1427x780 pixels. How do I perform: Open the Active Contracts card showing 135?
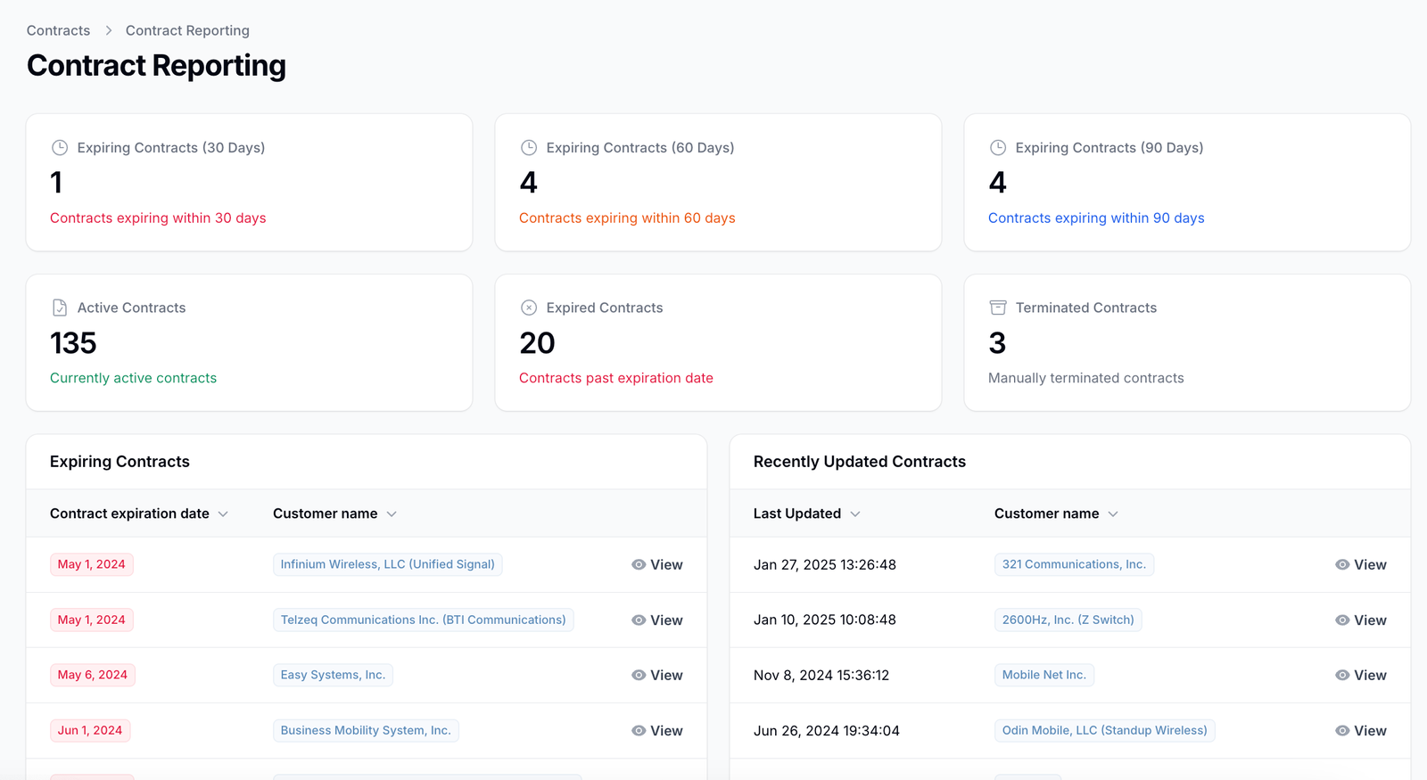249,342
